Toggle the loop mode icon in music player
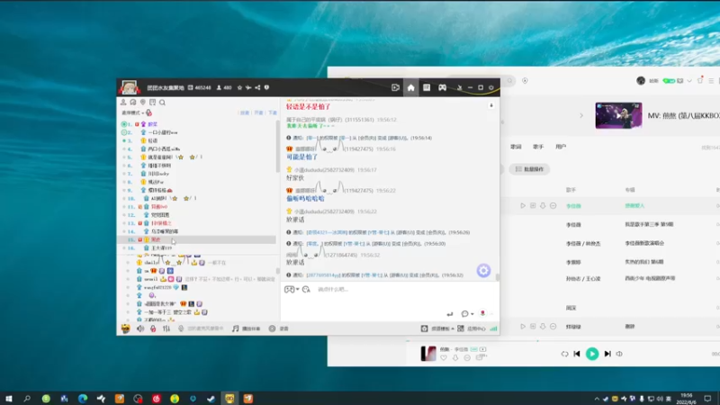Image resolution: width=720 pixels, height=405 pixels. (564, 354)
